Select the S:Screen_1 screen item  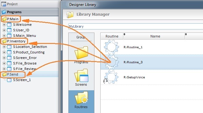point(19,80)
